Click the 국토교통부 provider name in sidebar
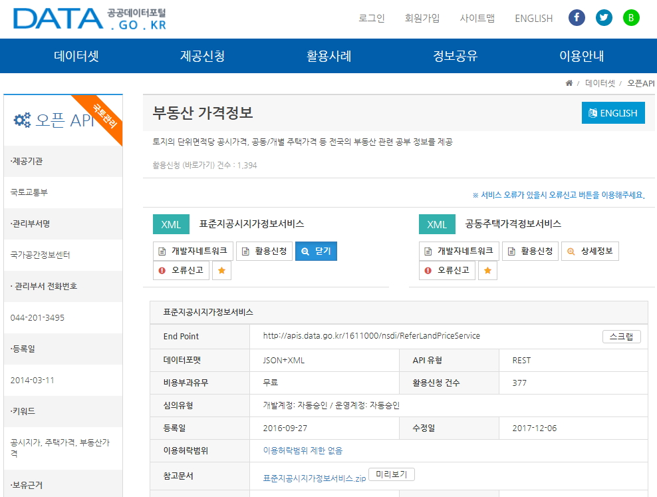 tap(29, 192)
